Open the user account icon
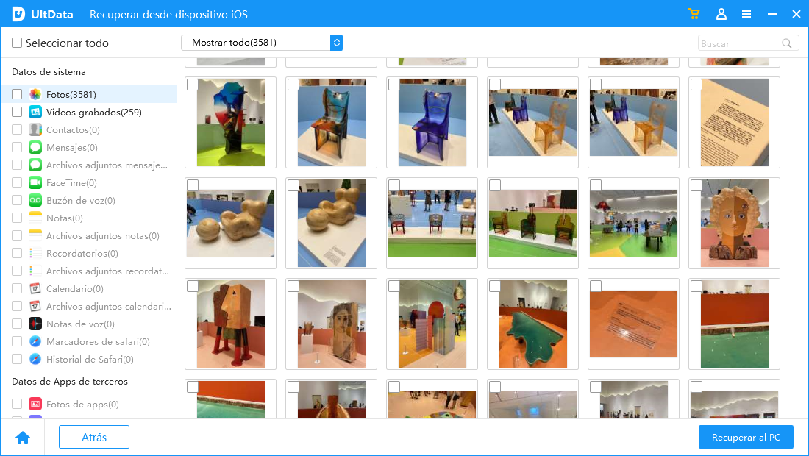Screen dimensions: 809x456 [x=721, y=14]
